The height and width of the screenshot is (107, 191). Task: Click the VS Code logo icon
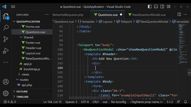[4, 7]
